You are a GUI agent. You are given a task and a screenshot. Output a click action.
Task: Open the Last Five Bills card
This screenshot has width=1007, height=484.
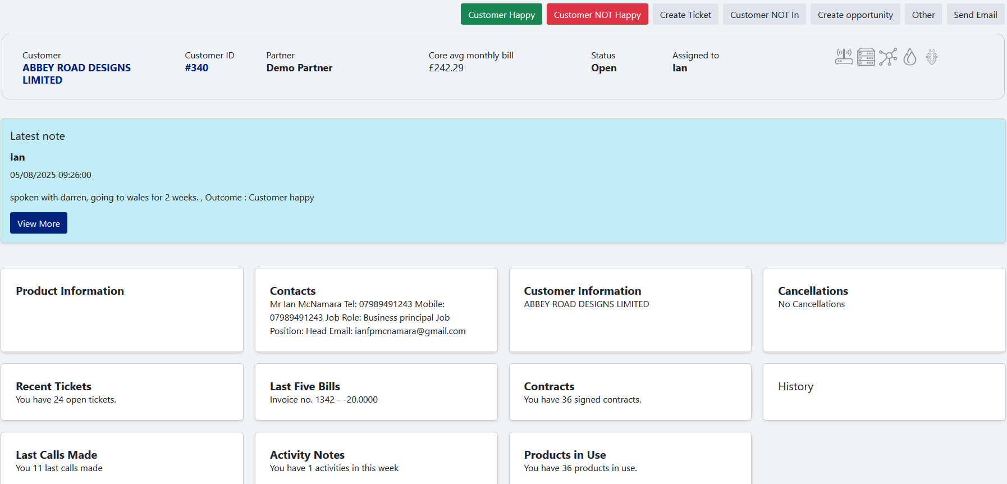click(x=376, y=392)
